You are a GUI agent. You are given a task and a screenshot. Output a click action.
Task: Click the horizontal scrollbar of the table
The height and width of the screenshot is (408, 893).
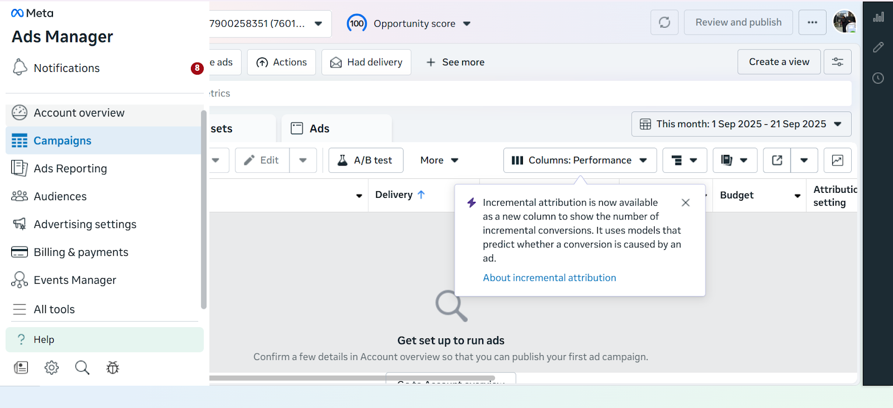352,378
